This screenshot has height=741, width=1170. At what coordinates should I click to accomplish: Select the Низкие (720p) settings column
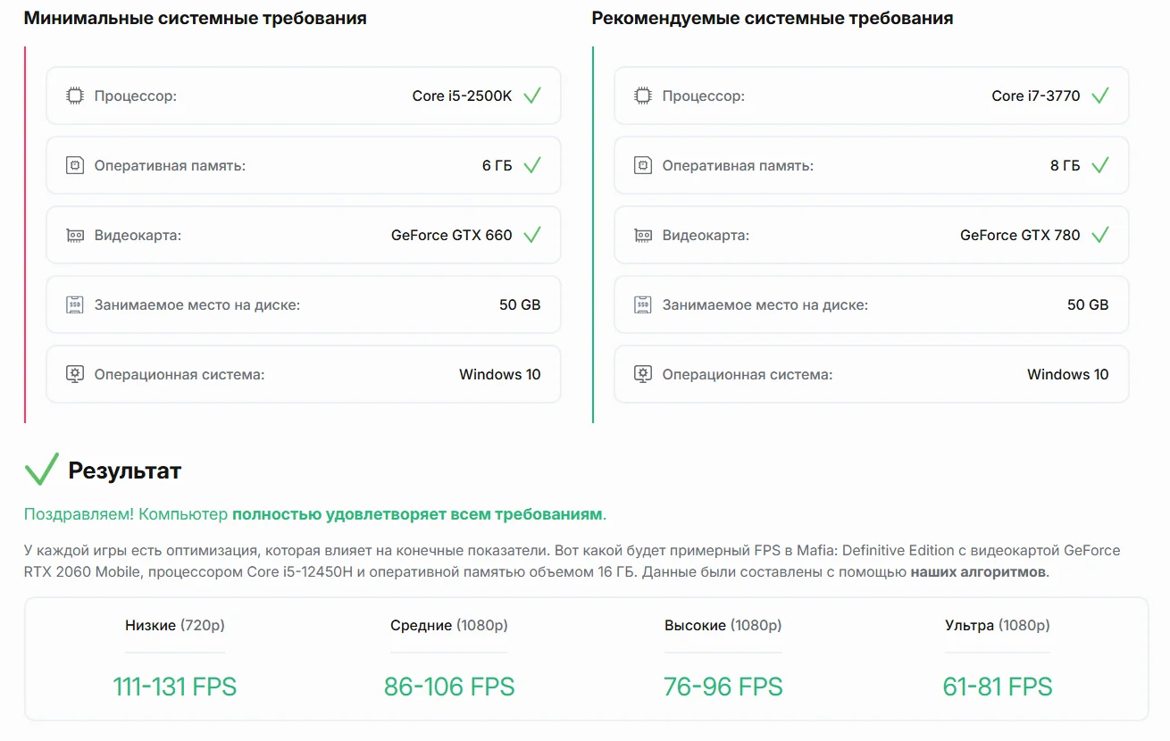(x=175, y=661)
